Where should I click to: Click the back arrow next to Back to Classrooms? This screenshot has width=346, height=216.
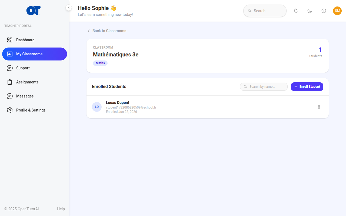point(88,31)
